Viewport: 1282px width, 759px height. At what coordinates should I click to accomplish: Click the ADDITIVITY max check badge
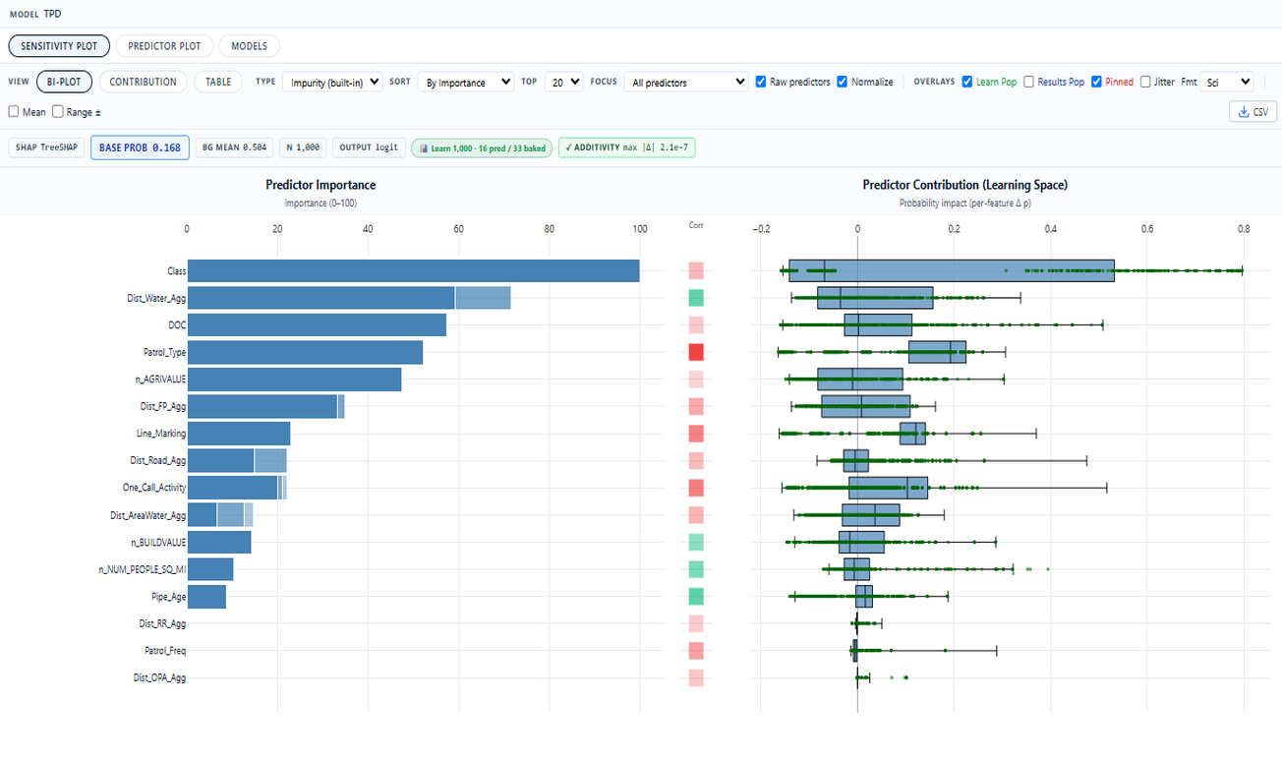tap(626, 147)
